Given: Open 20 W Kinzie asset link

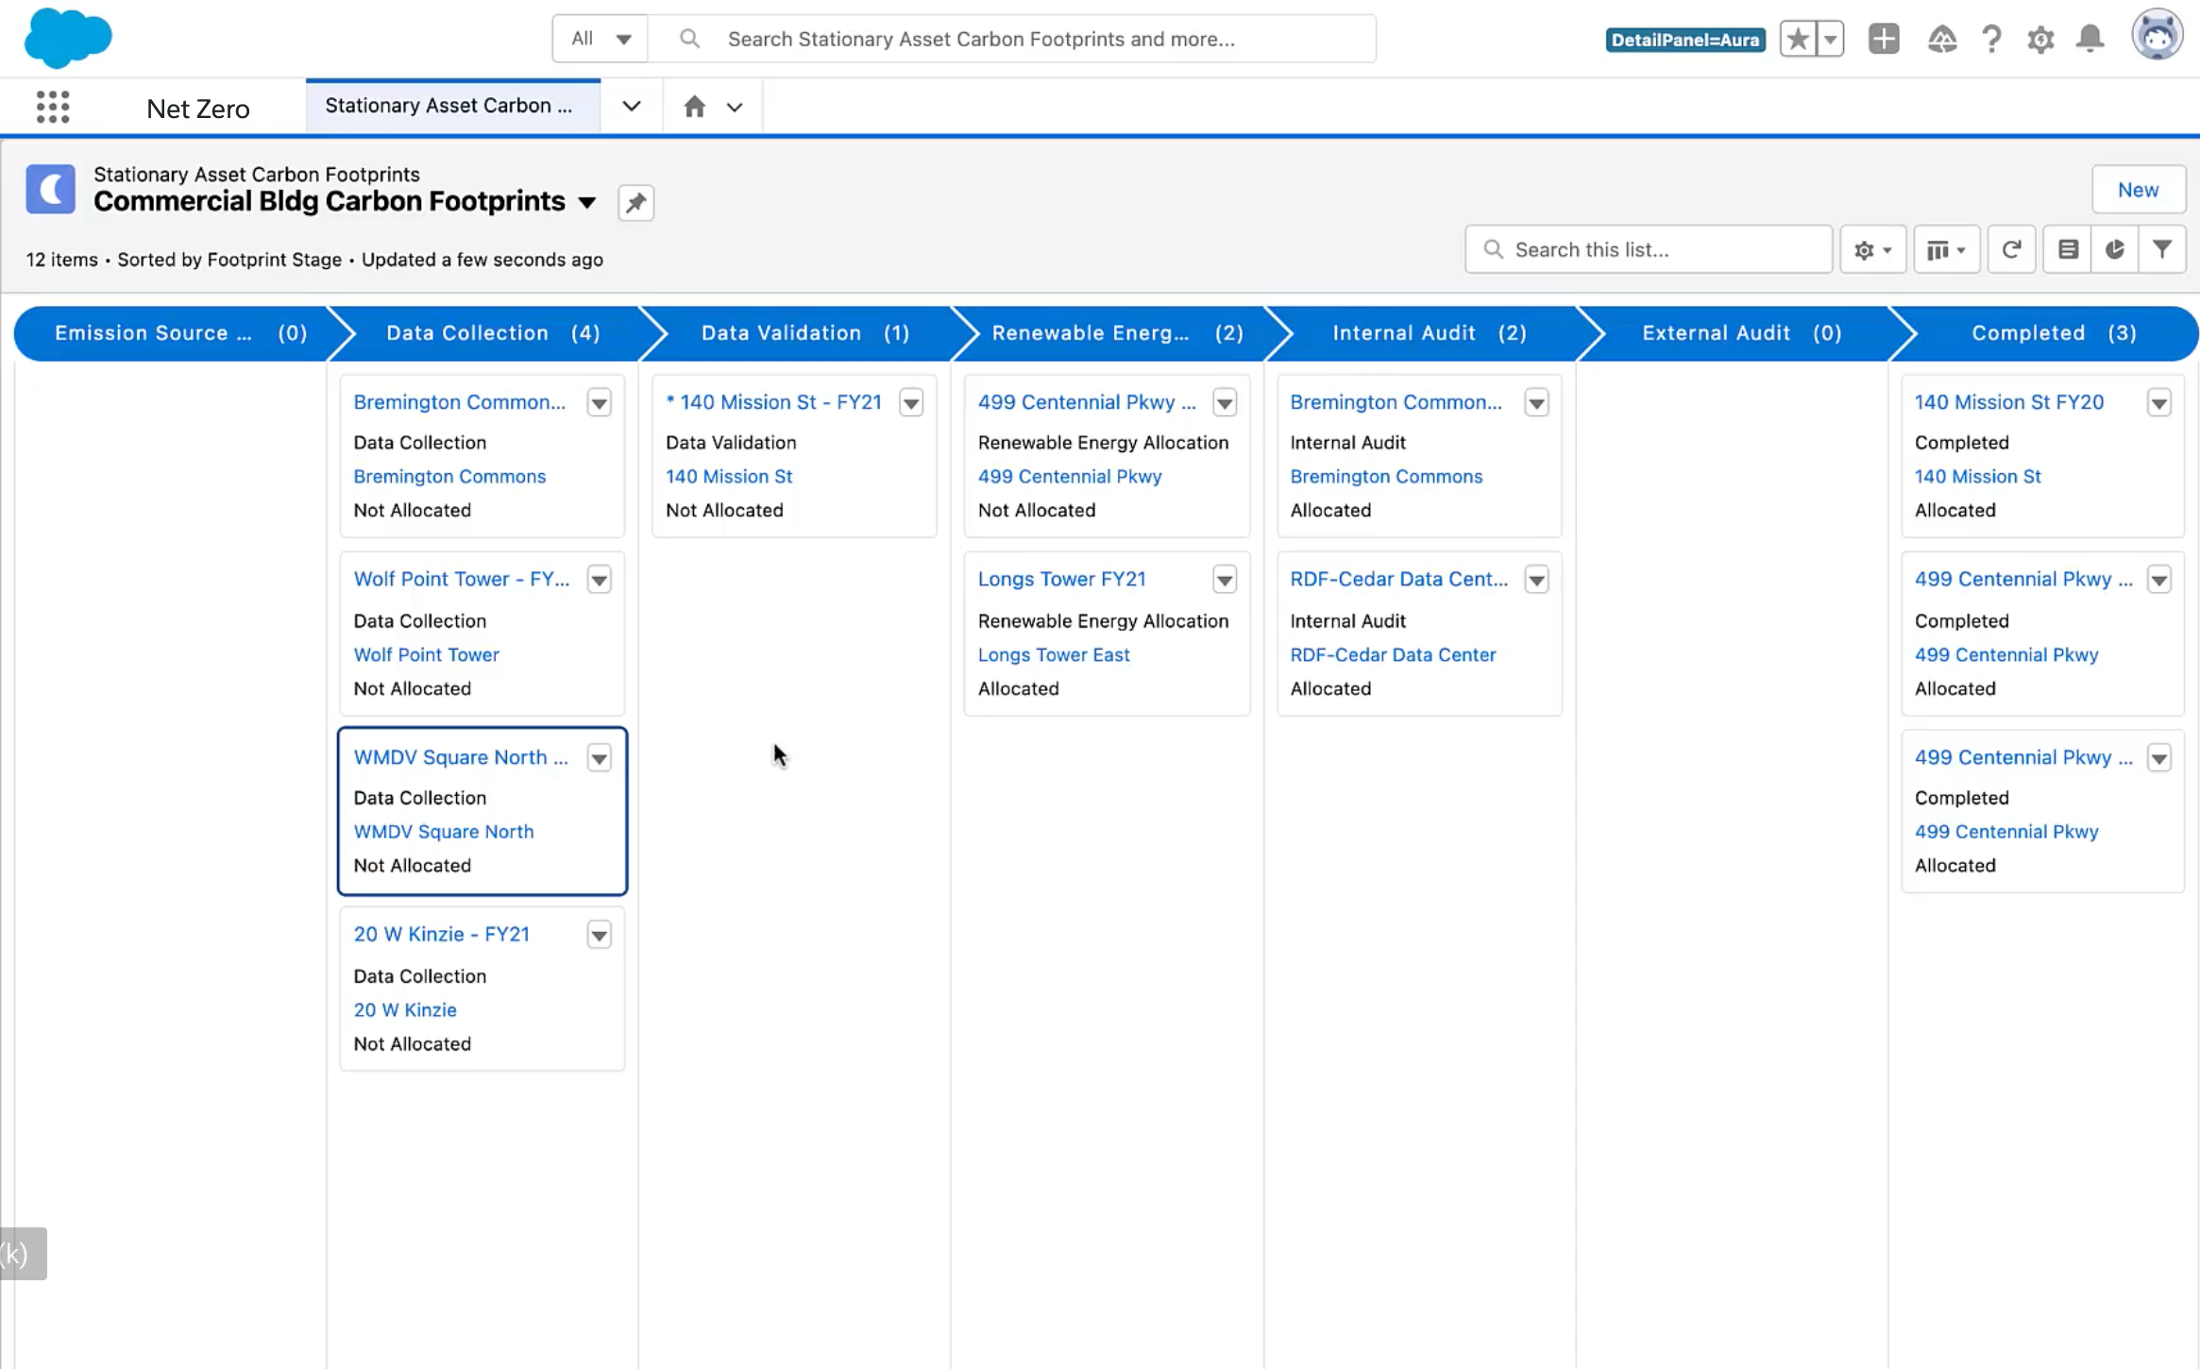Looking at the screenshot, I should click(405, 1009).
